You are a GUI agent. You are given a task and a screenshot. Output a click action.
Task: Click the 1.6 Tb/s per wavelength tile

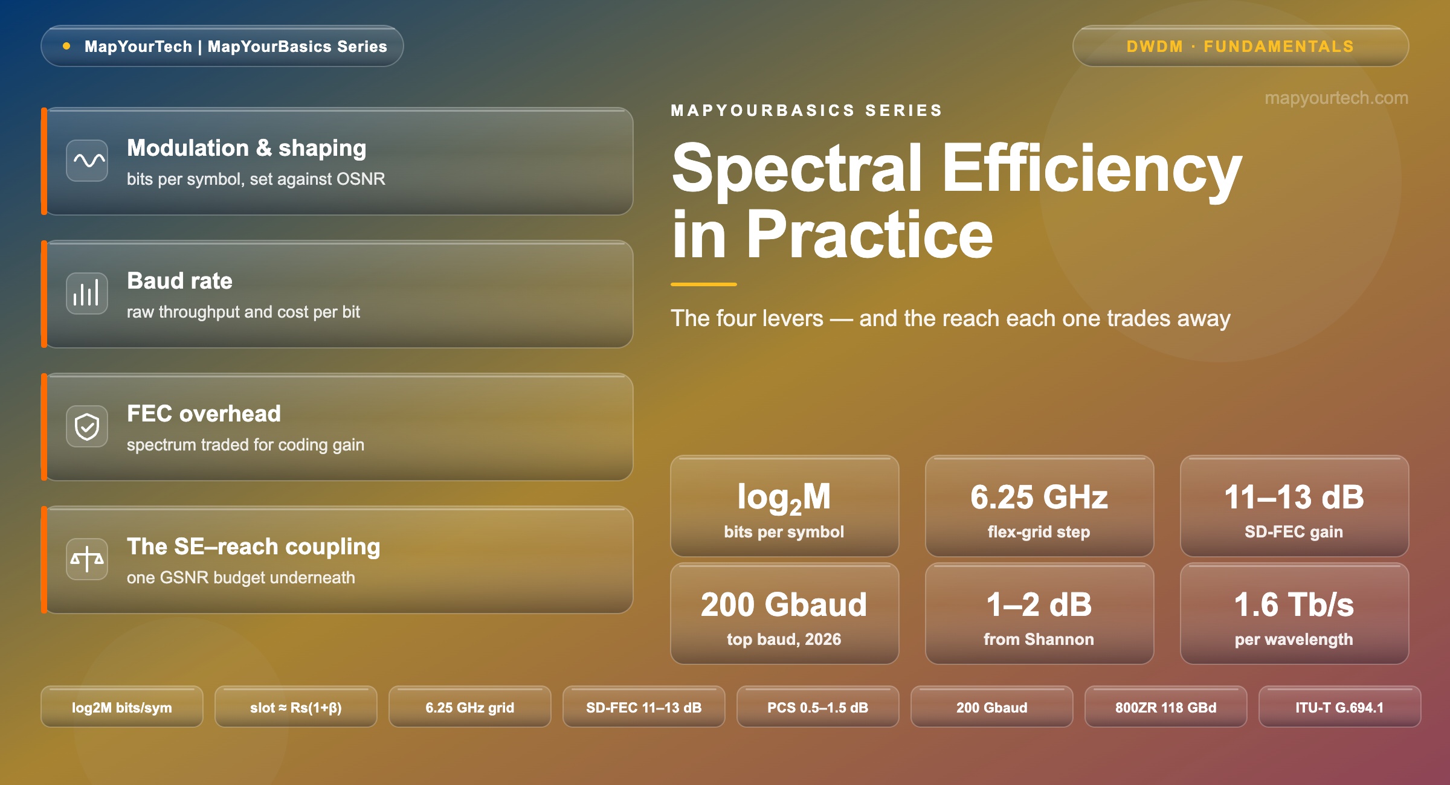coord(1294,614)
